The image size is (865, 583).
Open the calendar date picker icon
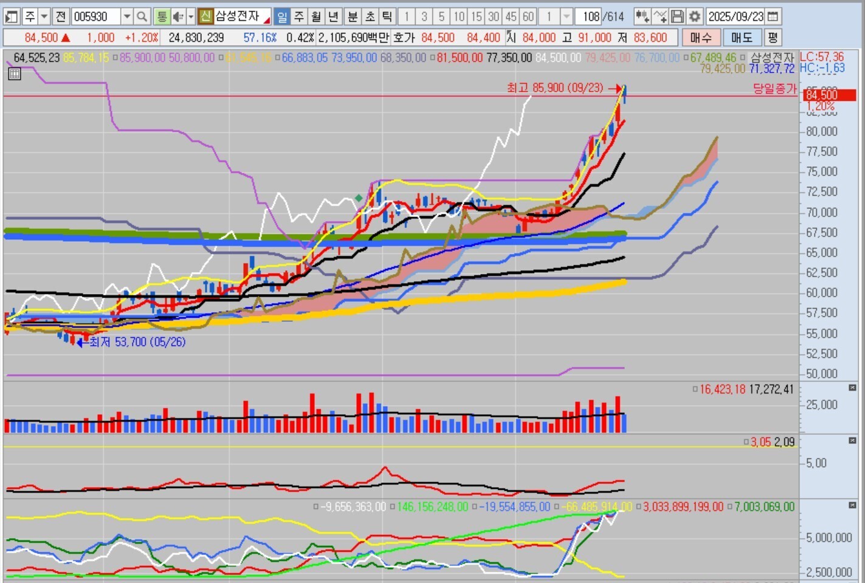[773, 16]
